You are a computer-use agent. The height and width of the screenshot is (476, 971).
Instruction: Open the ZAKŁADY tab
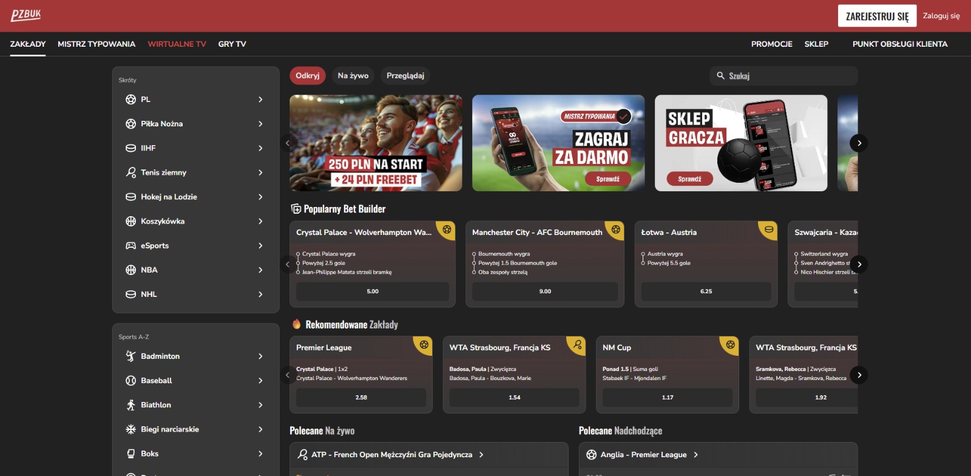pos(28,44)
